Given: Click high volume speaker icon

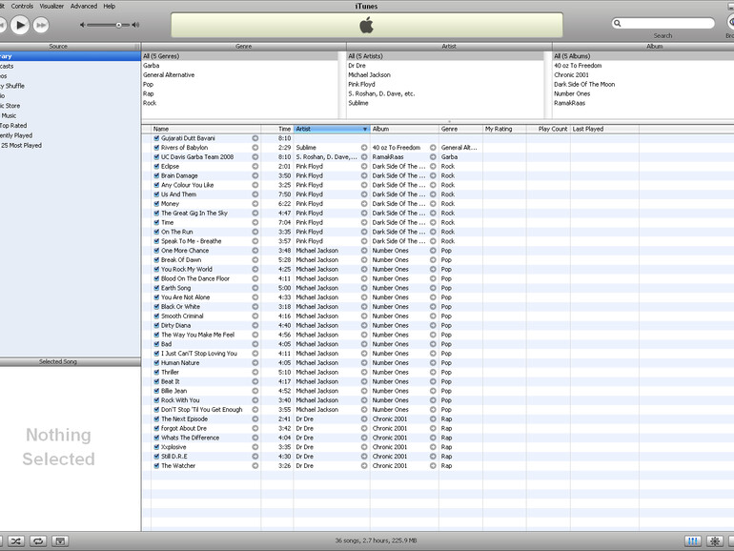Looking at the screenshot, I should click(x=135, y=25).
